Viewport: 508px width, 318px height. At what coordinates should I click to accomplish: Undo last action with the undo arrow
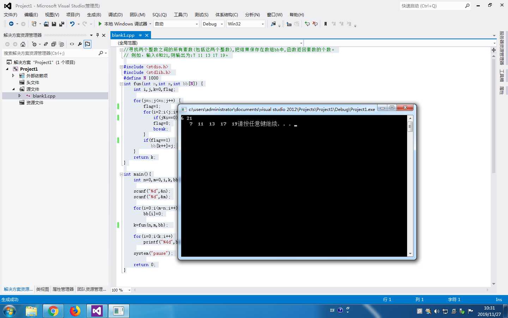point(72,24)
